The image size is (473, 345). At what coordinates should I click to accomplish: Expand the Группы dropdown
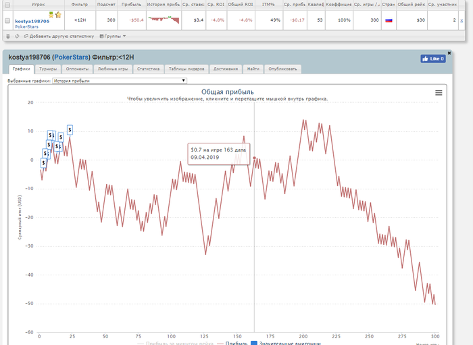[x=113, y=37]
